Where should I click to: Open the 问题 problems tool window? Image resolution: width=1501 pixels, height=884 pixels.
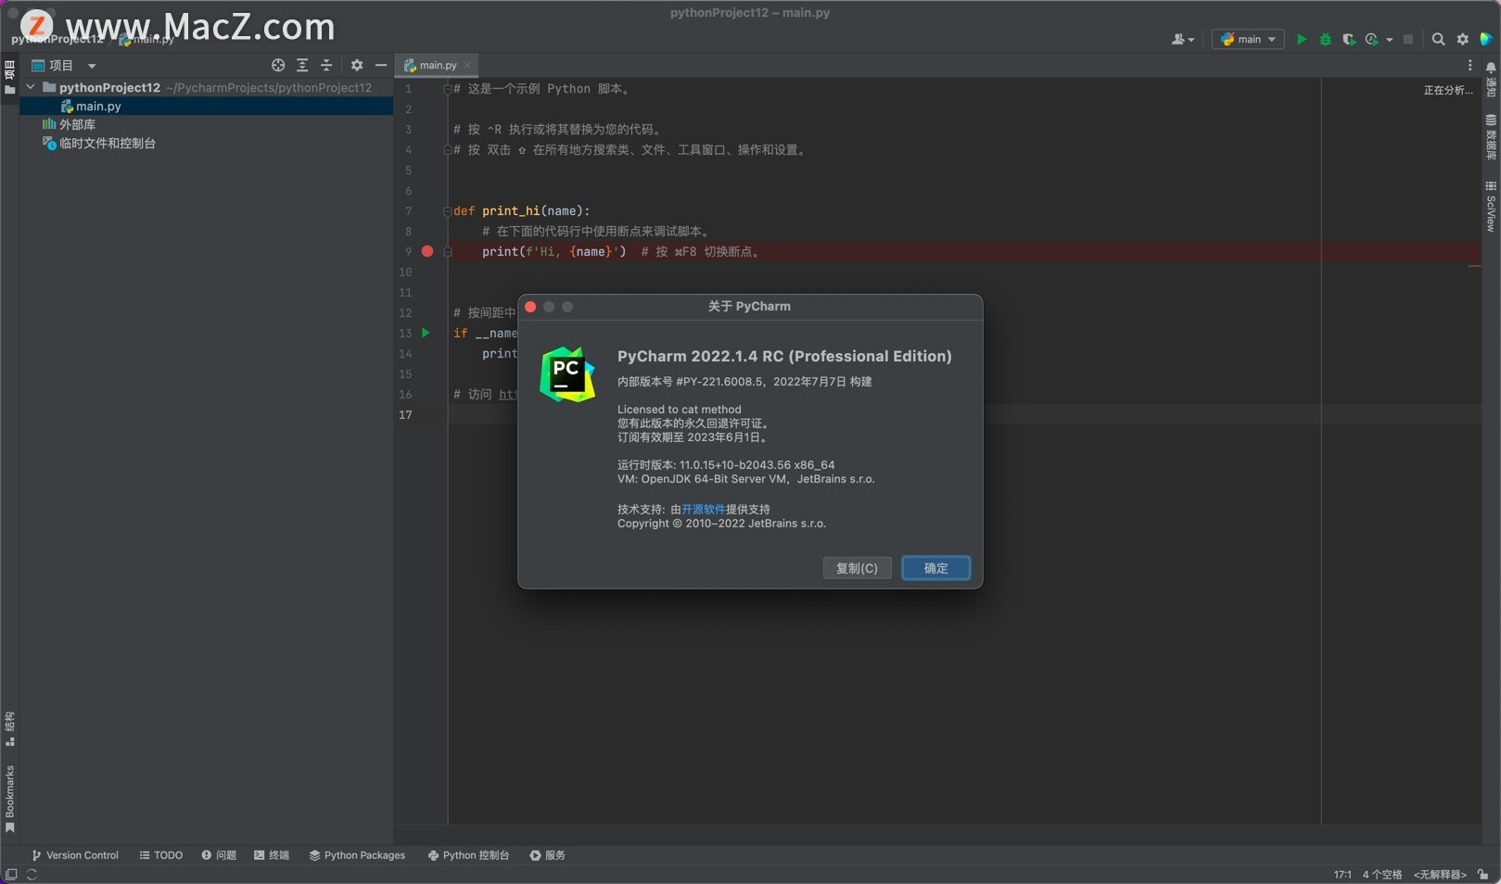coord(219,855)
